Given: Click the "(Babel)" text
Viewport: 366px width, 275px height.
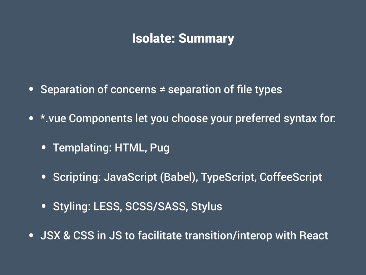Looking at the screenshot, I should [x=179, y=177].
